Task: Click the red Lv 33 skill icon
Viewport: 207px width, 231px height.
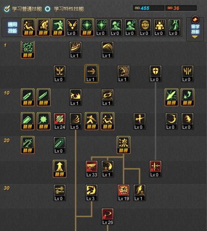Action: point(91,169)
